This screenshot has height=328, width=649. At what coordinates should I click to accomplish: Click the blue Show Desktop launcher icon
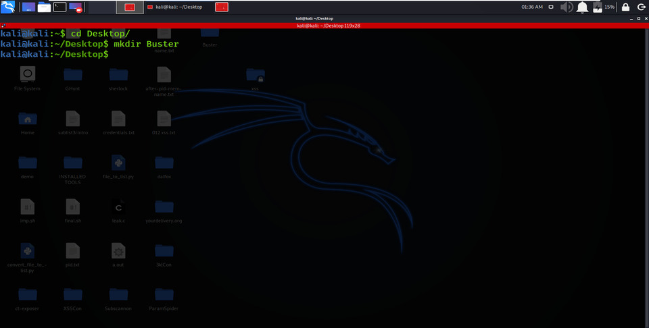(28, 7)
